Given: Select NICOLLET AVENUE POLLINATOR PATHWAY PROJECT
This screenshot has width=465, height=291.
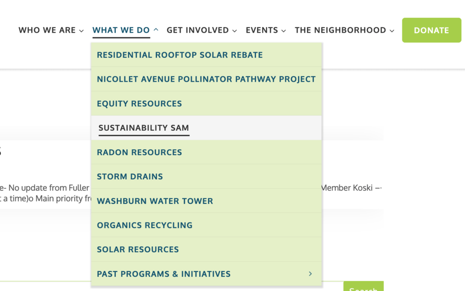Looking at the screenshot, I should (x=206, y=79).
